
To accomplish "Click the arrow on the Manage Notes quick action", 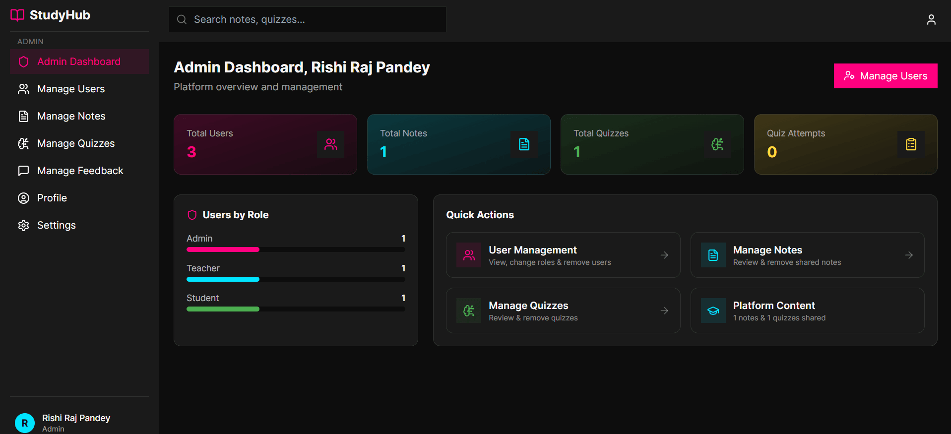I will pos(909,255).
